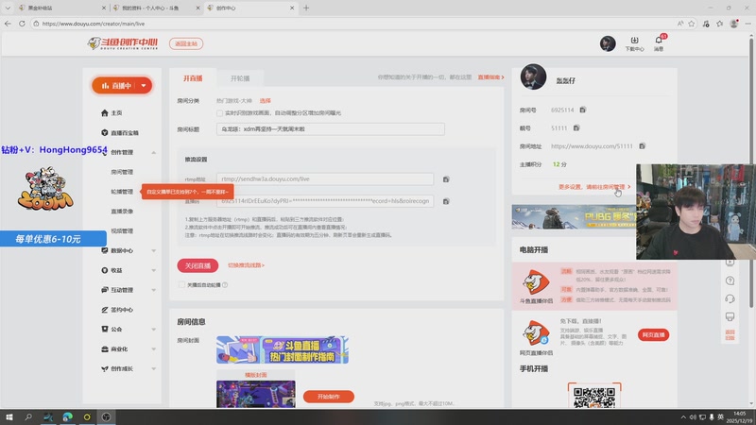
Task: Copy the room URL www.douyu.com/51111
Action: pos(642,146)
